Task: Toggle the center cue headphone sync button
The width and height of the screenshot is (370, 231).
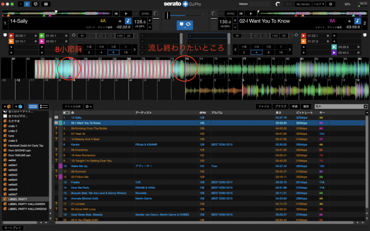Action: tap(185, 25)
